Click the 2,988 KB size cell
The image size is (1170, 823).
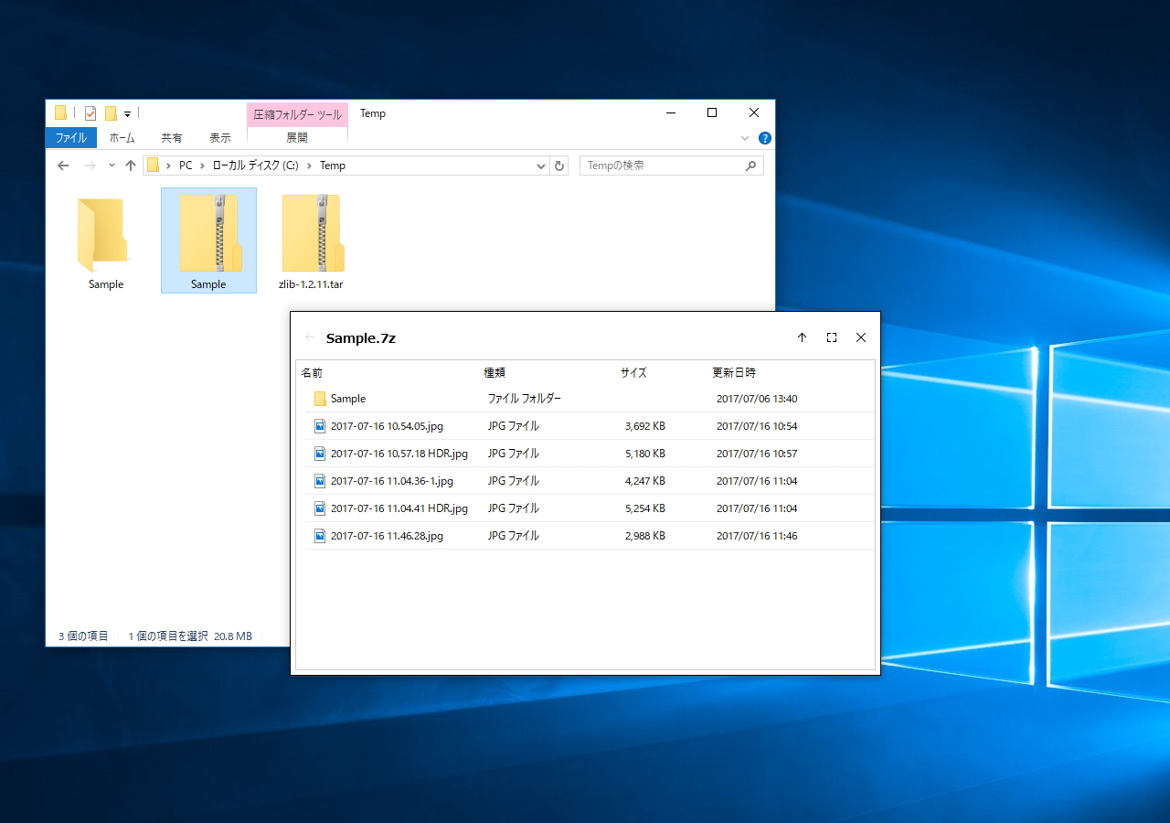[x=645, y=536]
